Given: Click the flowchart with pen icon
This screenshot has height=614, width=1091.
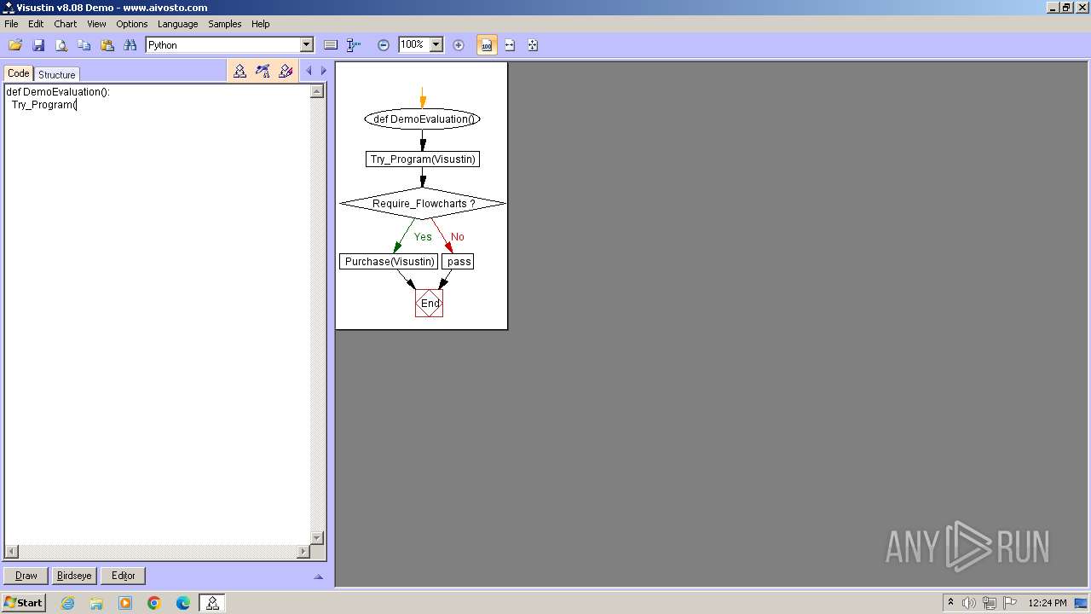Looking at the screenshot, I should (263, 72).
